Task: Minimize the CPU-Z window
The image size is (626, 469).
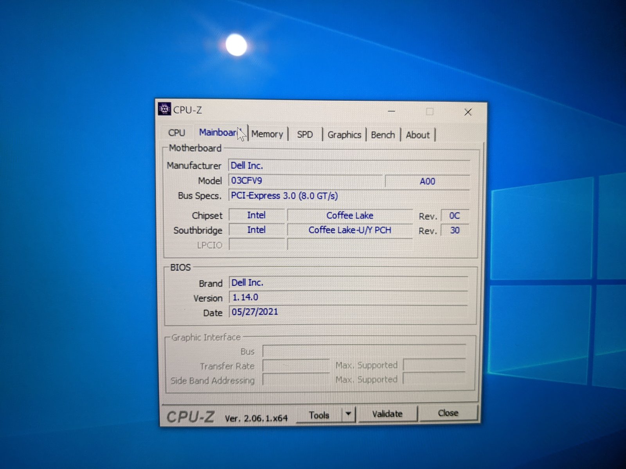Action: click(391, 111)
